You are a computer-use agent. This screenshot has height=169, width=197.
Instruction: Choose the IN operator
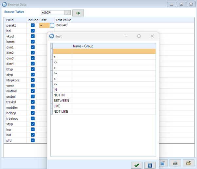coord(104,90)
